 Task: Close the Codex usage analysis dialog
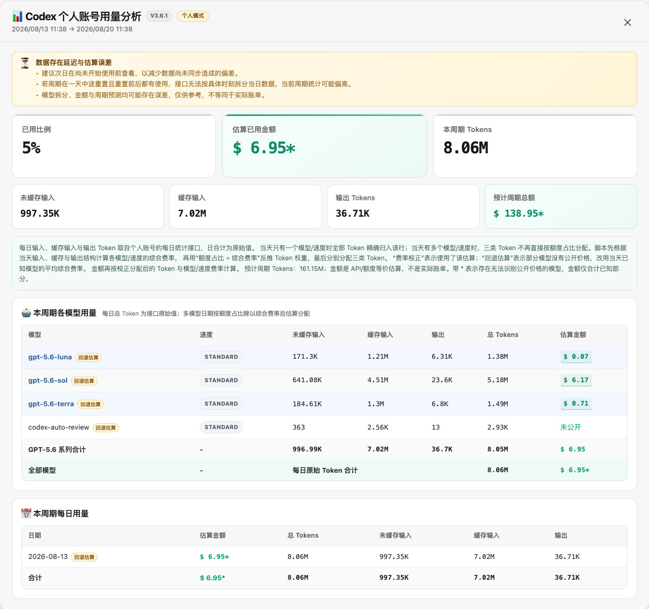[x=627, y=22]
